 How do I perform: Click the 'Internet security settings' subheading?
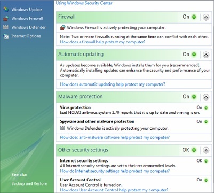tap(84, 160)
